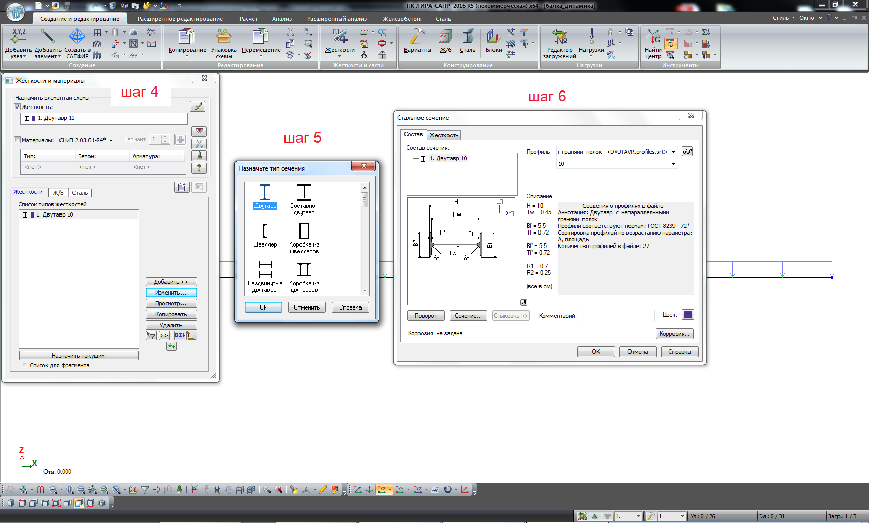Click the XZ projection view icon
This screenshot has height=523, width=869.
pyautogui.click(x=382, y=489)
